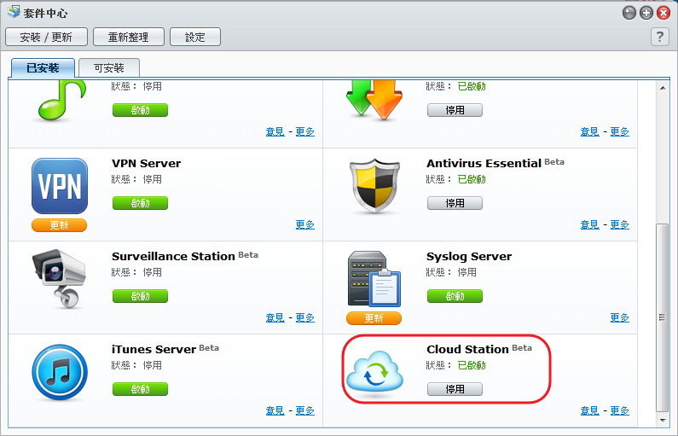The width and height of the screenshot is (678, 436).
Task: Switch to the 已安裝 tab
Action: click(43, 68)
